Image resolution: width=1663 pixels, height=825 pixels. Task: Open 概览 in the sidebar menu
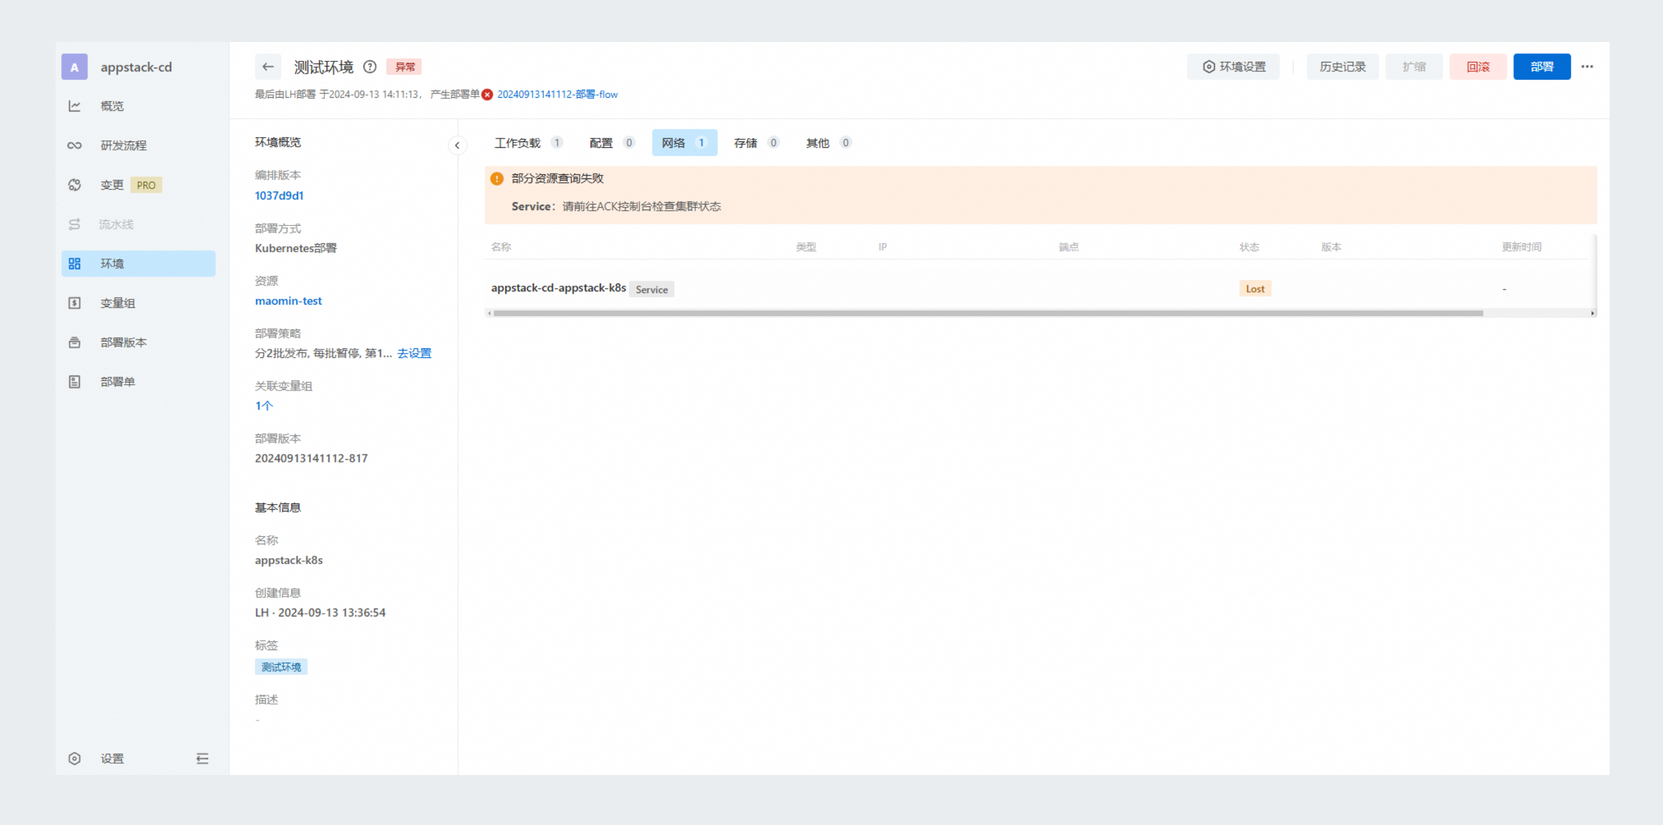pos(112,106)
